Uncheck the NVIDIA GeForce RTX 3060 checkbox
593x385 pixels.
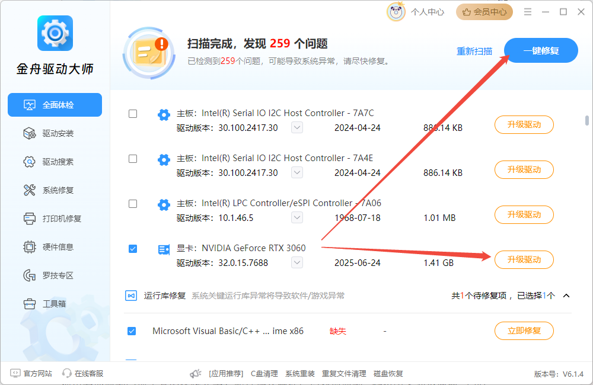coord(132,249)
